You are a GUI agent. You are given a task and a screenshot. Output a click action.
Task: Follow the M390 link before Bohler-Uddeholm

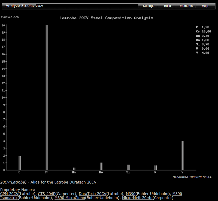click(x=131, y=194)
